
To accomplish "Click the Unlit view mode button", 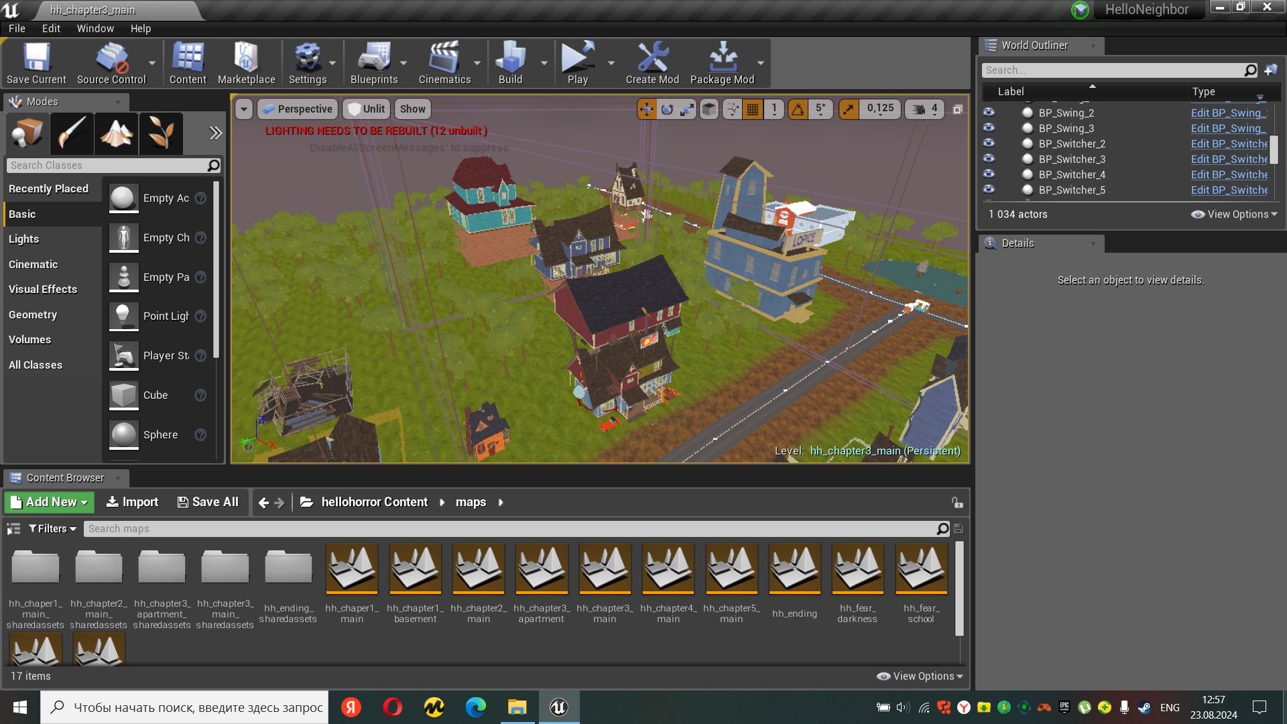I will 367,109.
